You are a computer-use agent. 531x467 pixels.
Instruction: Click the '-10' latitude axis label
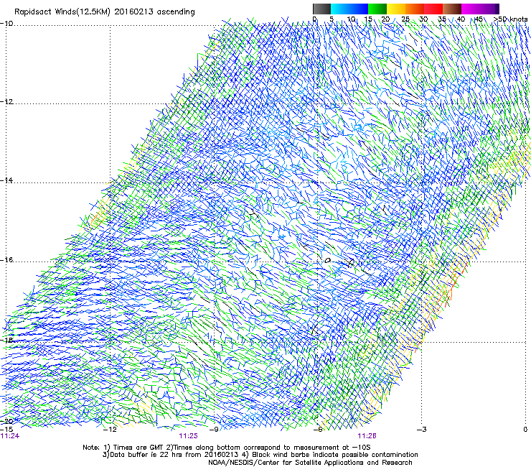point(6,24)
